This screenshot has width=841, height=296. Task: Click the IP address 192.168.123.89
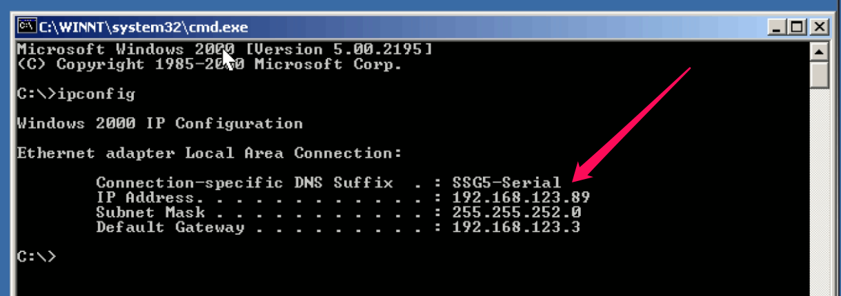(521, 198)
